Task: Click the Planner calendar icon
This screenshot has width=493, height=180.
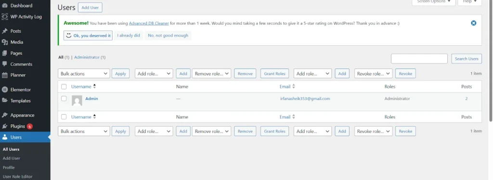Action: tap(4, 75)
